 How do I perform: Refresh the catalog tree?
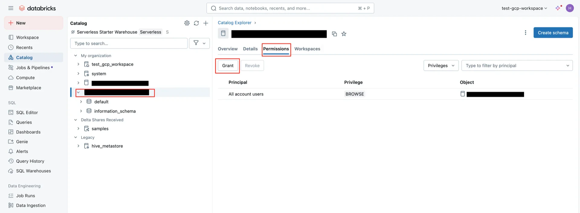pos(196,23)
